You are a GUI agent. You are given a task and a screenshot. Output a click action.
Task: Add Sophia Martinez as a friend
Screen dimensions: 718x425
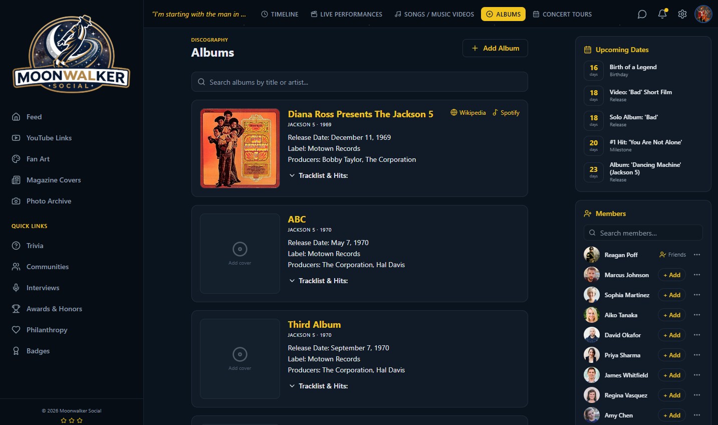click(x=672, y=295)
